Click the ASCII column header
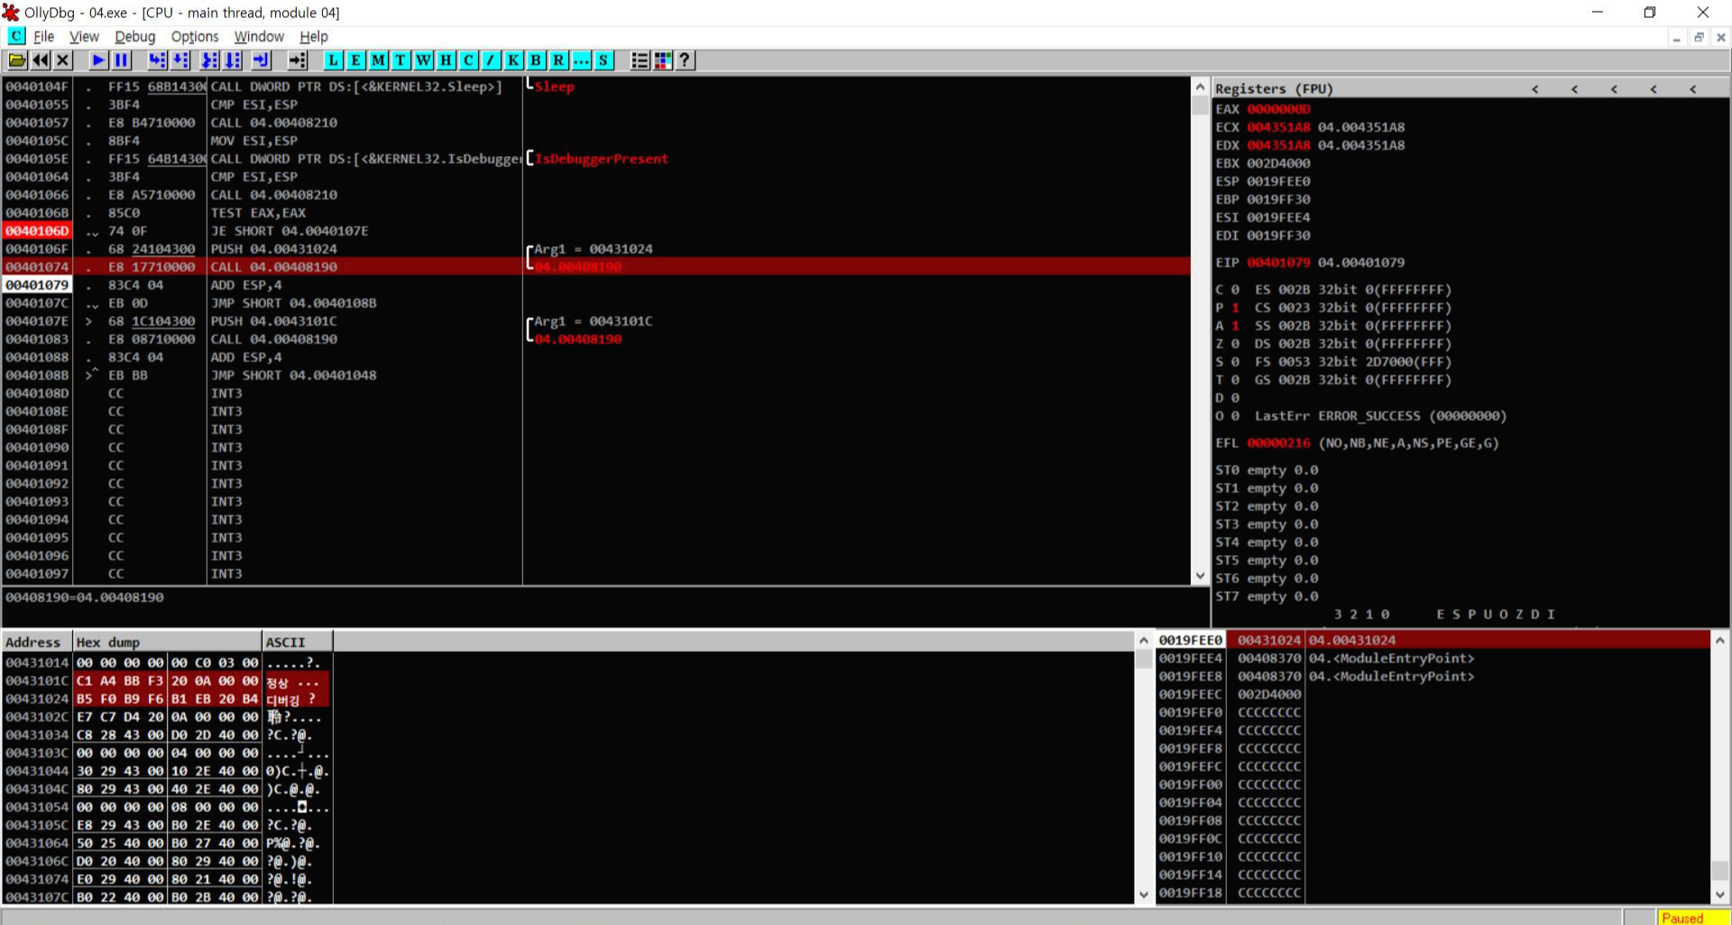 pos(298,642)
